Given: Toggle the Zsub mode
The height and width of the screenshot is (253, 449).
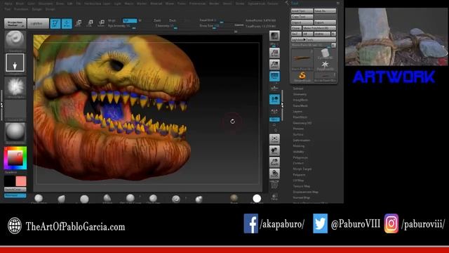Looking at the screenshot, I should click(x=173, y=20).
